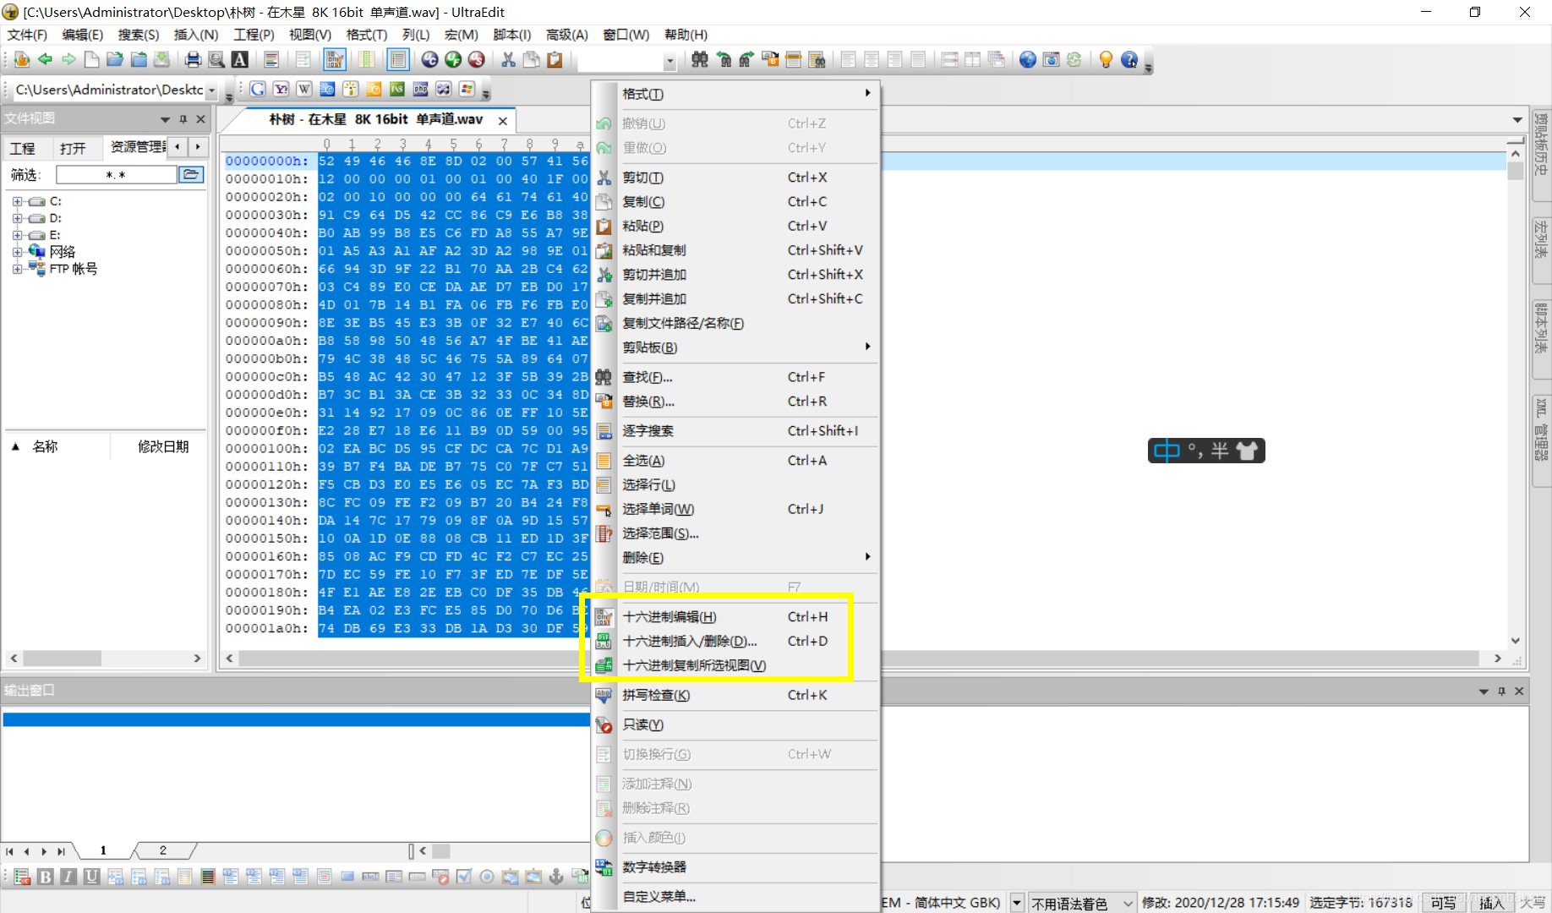Screen dimensions: 1552x913
Task: Choose 自定义菜单... entry
Action: 735,897
